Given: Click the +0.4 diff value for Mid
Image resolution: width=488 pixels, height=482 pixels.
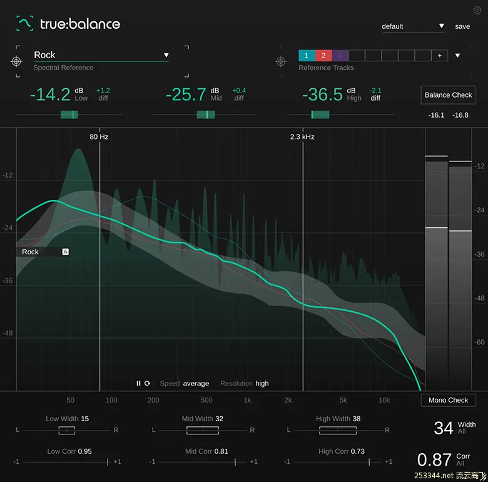Looking at the screenshot, I should 239,91.
